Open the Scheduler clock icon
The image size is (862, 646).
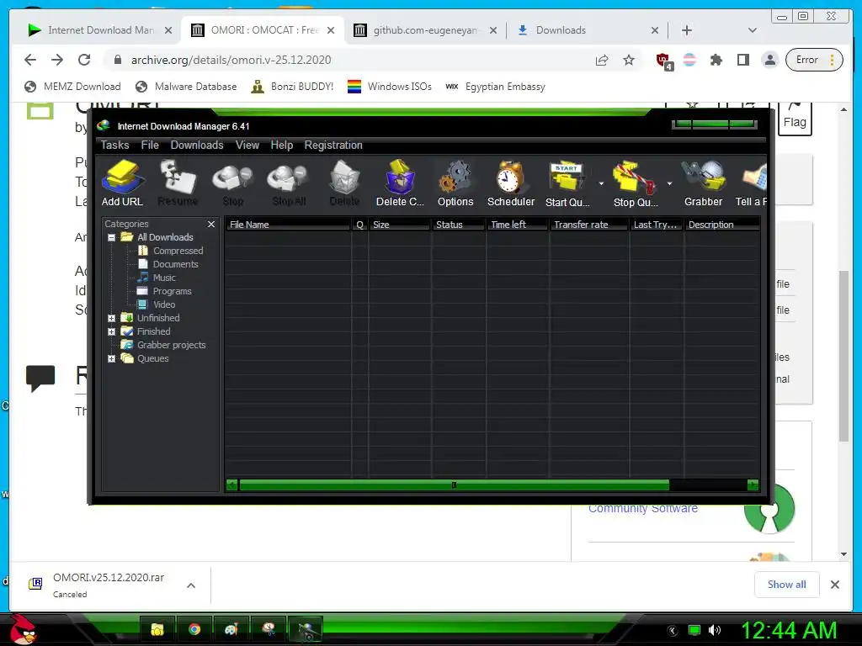(x=511, y=183)
